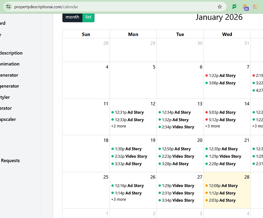Open Requests in the sidebar

[x=10, y=160]
